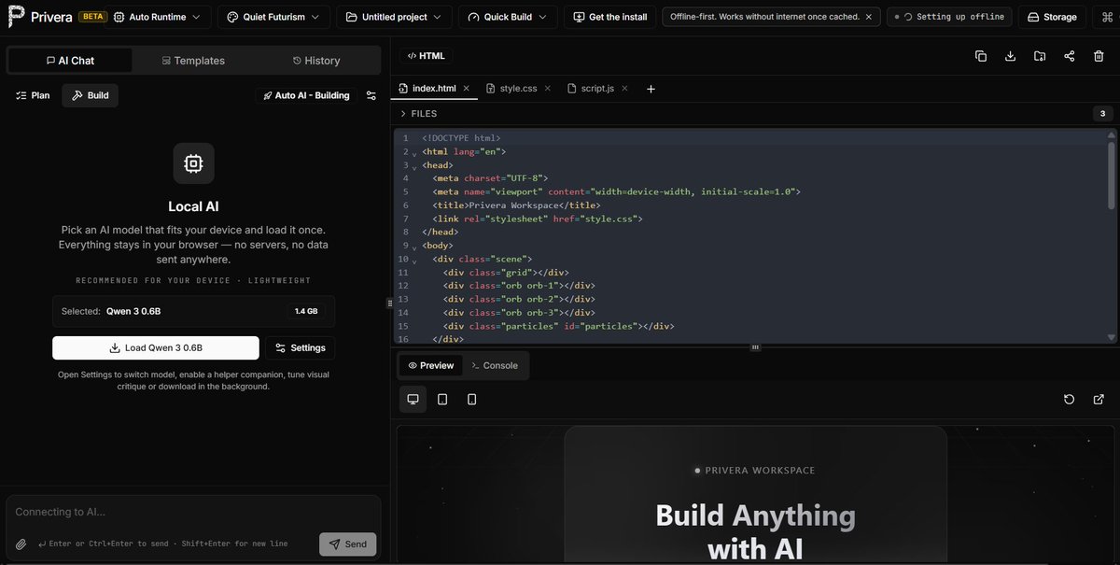
Task: Click the BETA badge
Action: click(x=92, y=17)
